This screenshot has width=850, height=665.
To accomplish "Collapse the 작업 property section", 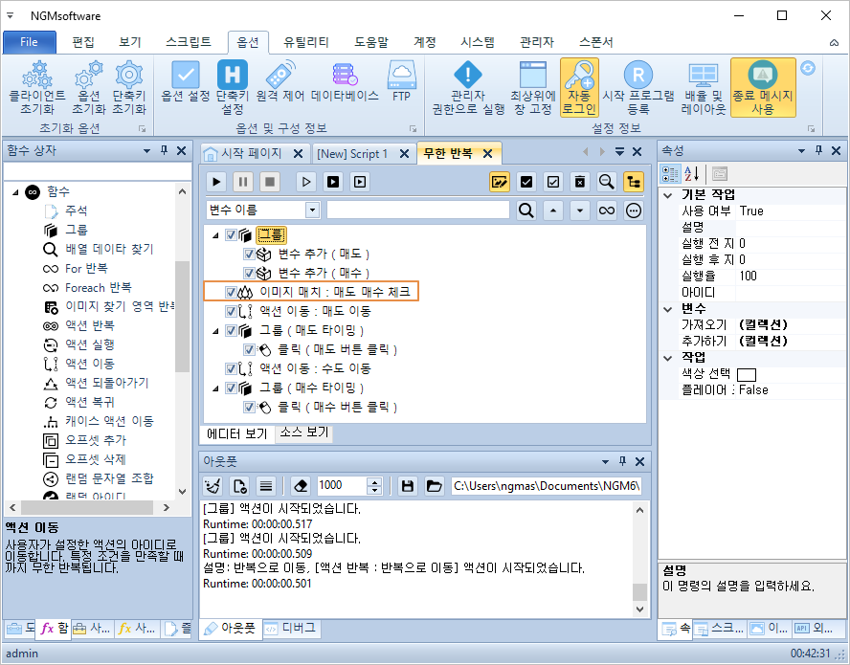I will [x=668, y=358].
